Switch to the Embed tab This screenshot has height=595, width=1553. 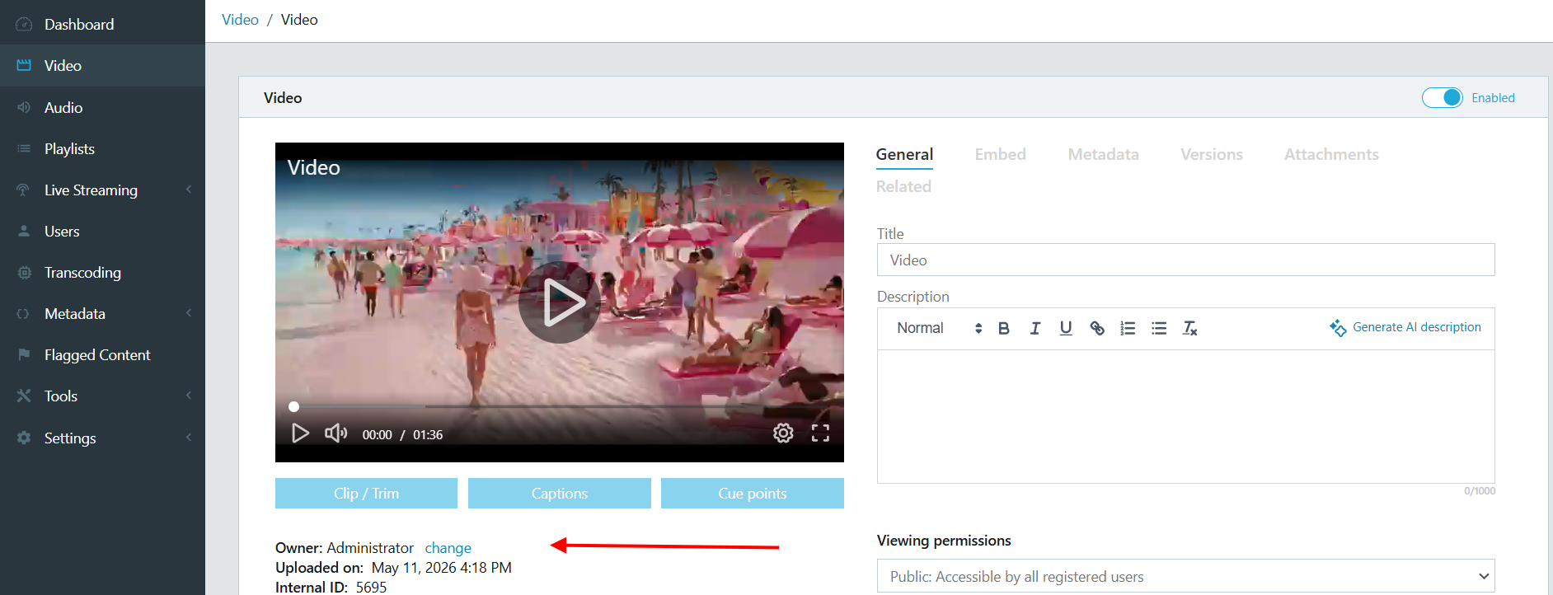1000,154
